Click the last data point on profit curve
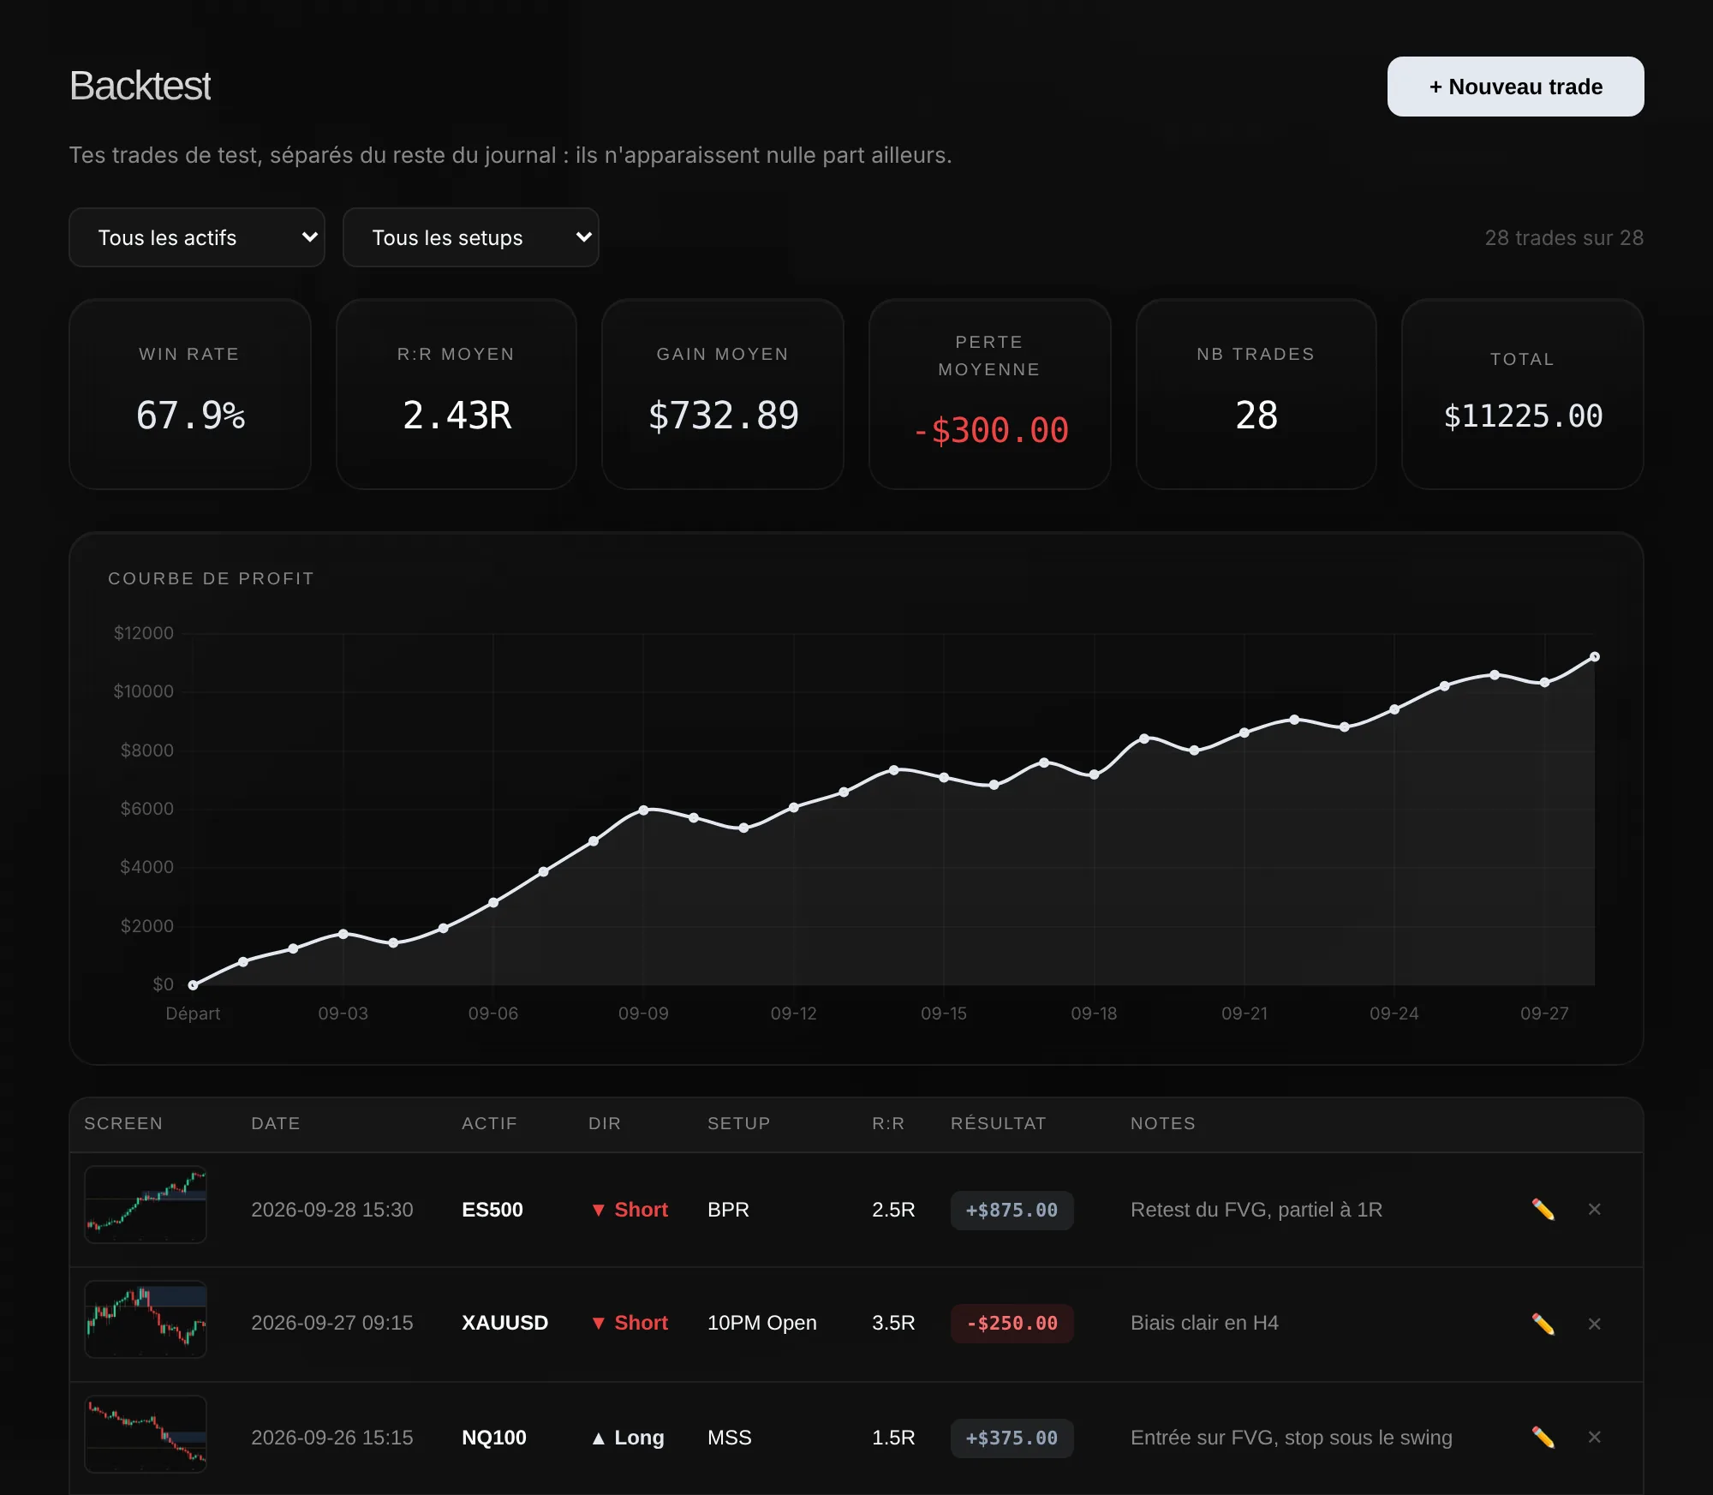This screenshot has width=1713, height=1495. coord(1594,657)
